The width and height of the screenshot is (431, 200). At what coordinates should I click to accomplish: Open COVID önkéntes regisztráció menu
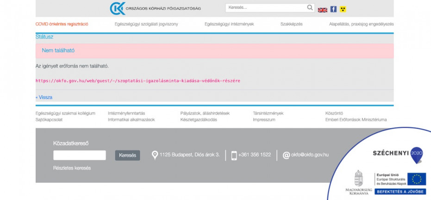pyautogui.click(x=62, y=24)
